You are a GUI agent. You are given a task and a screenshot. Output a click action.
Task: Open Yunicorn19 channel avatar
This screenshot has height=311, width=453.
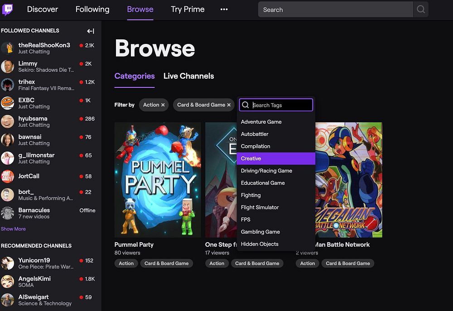point(8,263)
